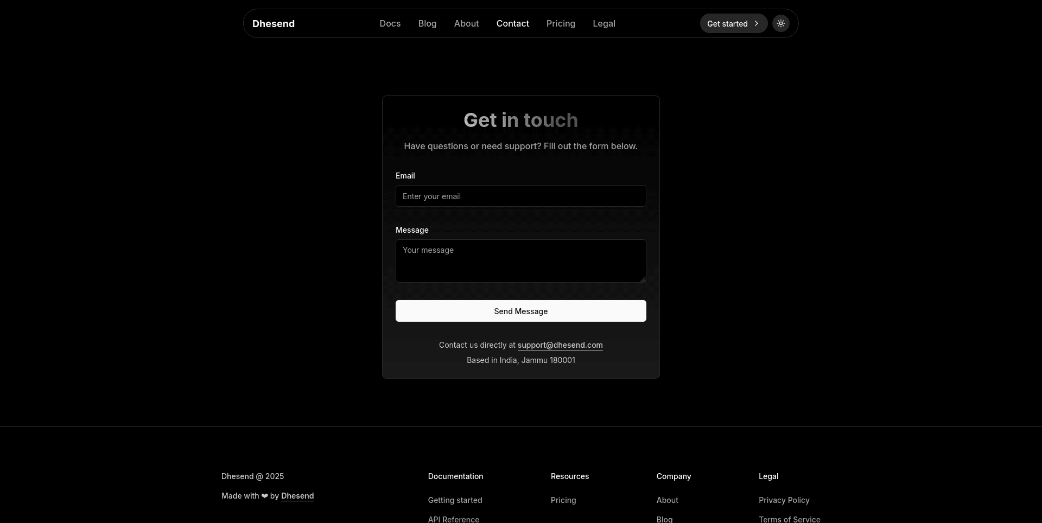Click the chevron arrow on Get started

click(756, 23)
